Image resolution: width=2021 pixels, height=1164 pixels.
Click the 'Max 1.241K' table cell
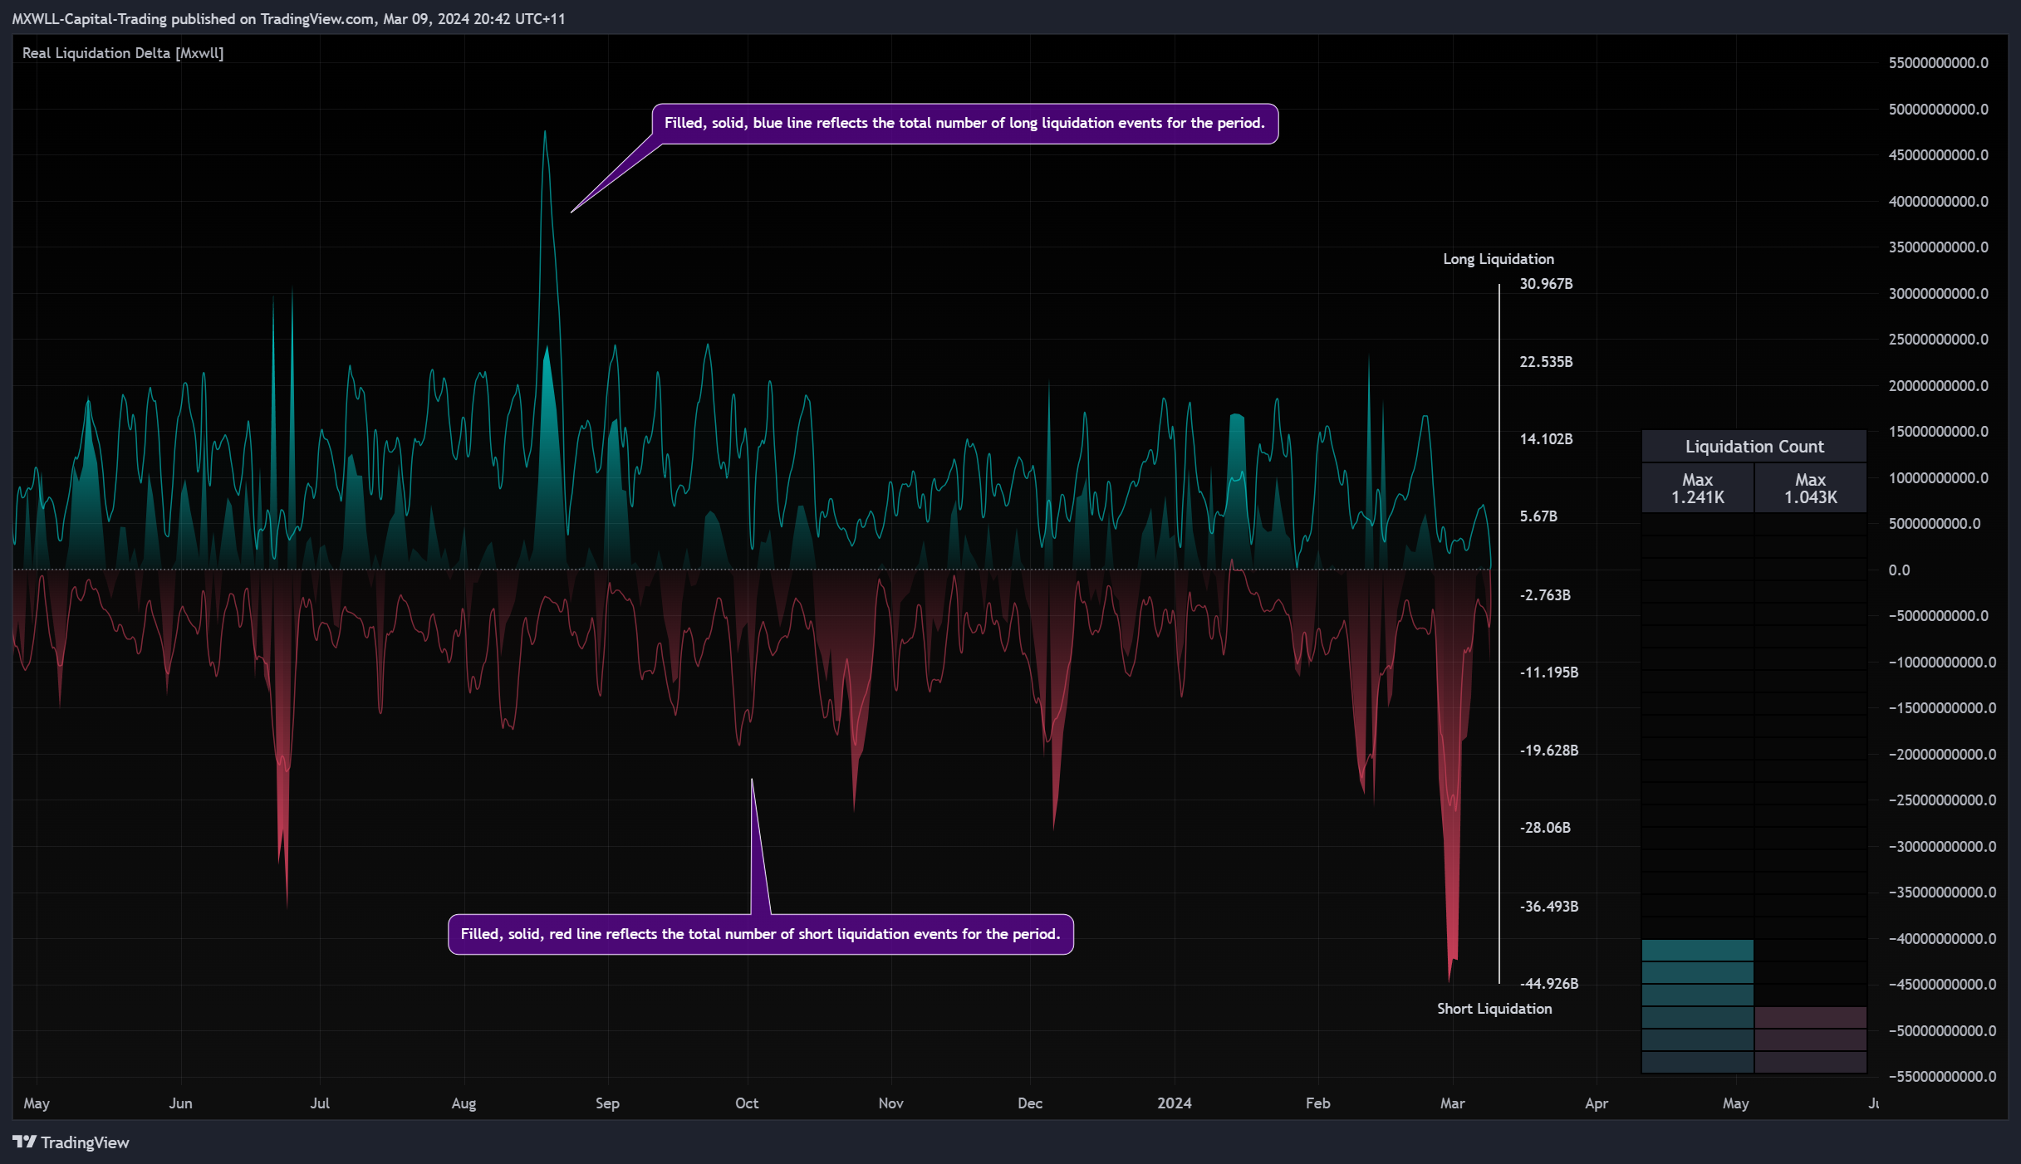(1698, 488)
